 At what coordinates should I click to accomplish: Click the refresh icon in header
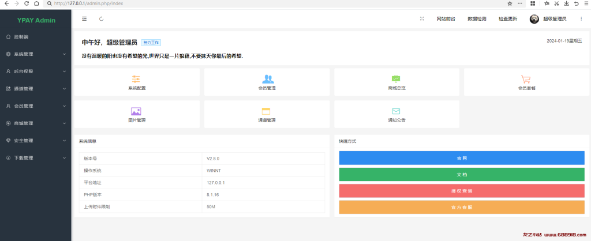102,18
